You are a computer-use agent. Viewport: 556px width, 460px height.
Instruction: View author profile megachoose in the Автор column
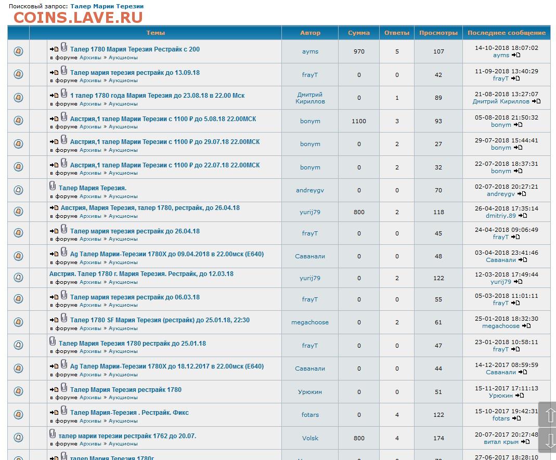coord(311,322)
